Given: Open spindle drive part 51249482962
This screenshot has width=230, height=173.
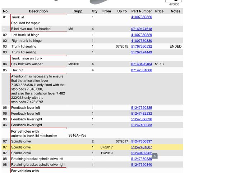Looking at the screenshot, I should point(141,153).
